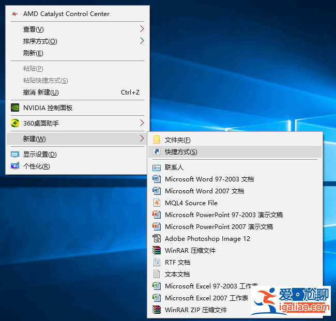Screen dimensions: 336x321
Task: Expand the 新建(W) submenu arrow
Action: point(142,139)
